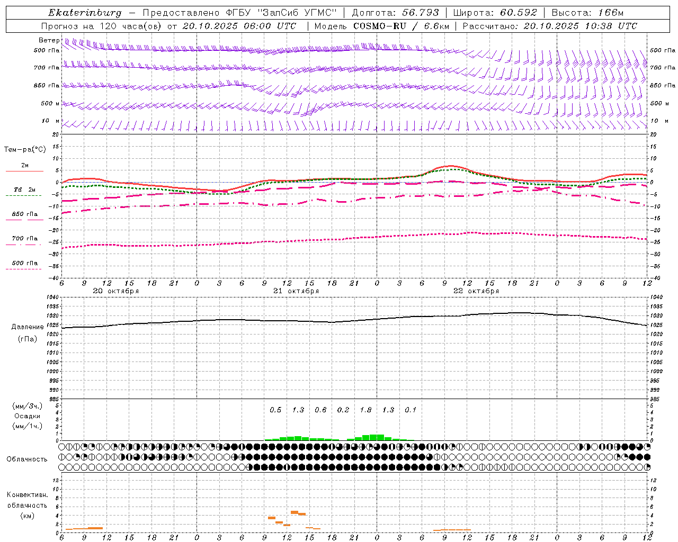
Task: Click the highest orange convective cloud bar
Action: coord(295,512)
